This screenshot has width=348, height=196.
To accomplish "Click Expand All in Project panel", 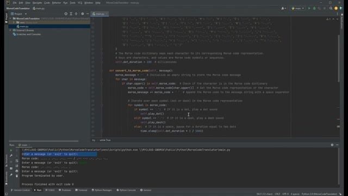I will point(71,14).
